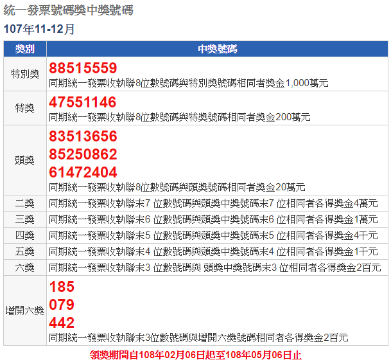Select first prize number 83513656

[x=83, y=136]
